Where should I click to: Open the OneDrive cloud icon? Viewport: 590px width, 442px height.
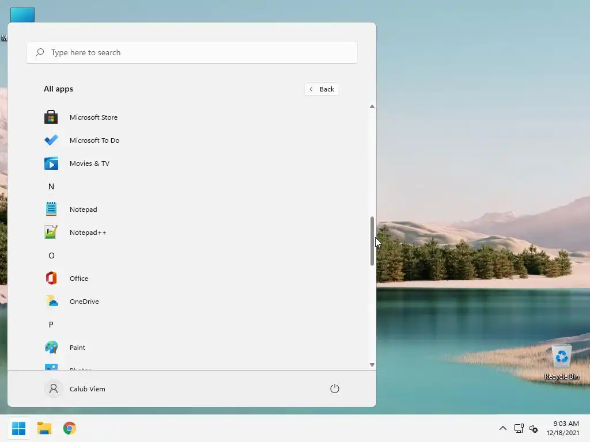51,302
